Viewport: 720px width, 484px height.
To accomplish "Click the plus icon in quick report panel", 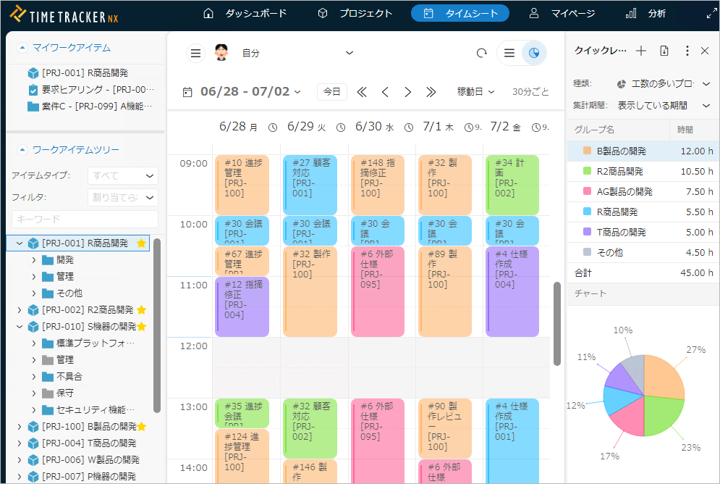I will pyautogui.click(x=641, y=51).
